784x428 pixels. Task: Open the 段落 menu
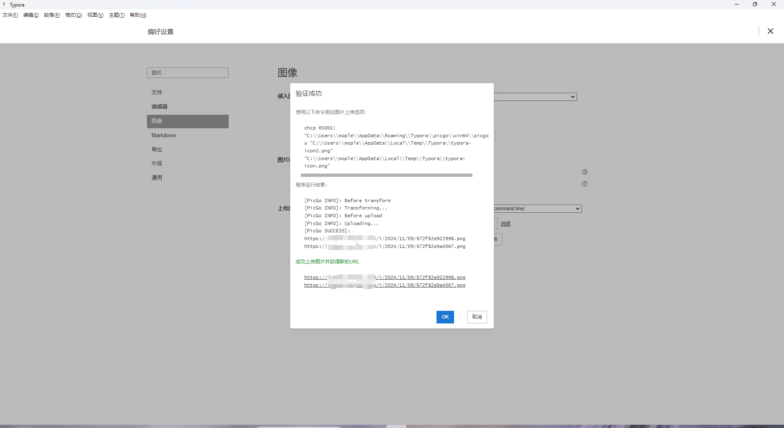(x=52, y=15)
